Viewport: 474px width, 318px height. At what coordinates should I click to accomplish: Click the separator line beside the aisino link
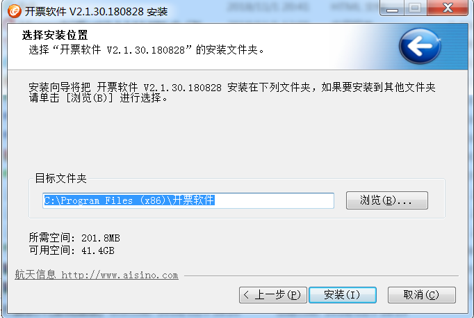[x=321, y=276]
